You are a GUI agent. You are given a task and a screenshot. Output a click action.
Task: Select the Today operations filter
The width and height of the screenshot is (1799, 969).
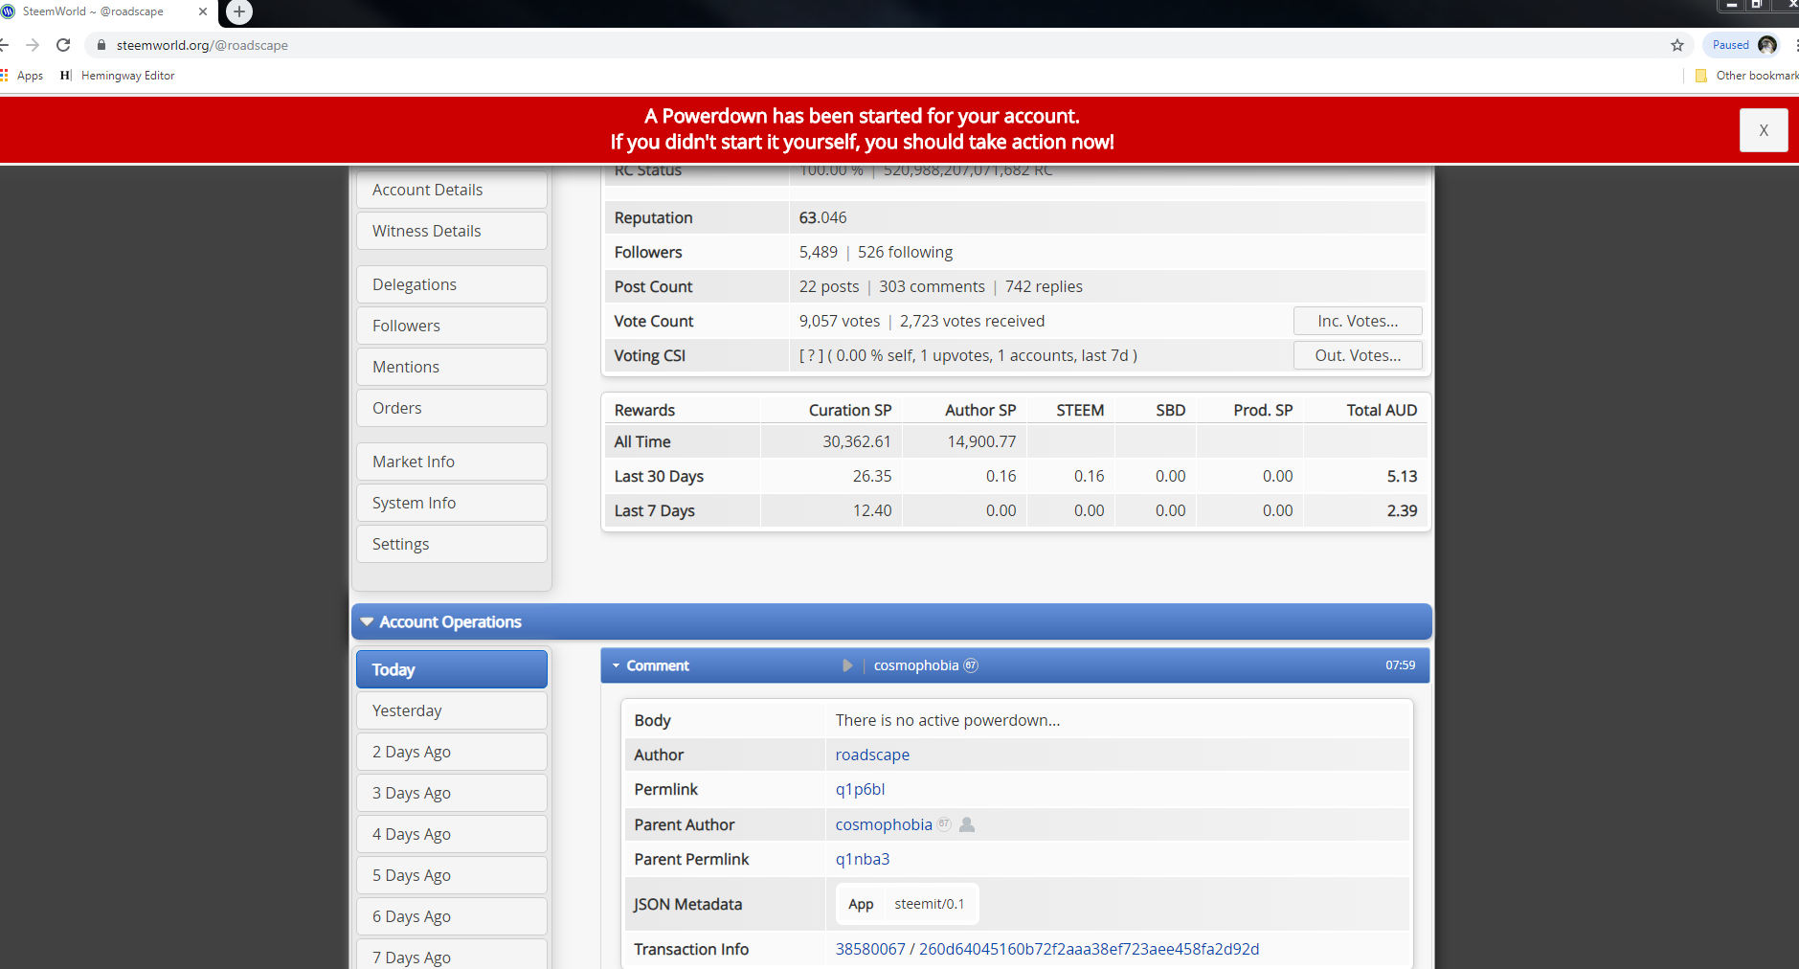[x=452, y=669]
